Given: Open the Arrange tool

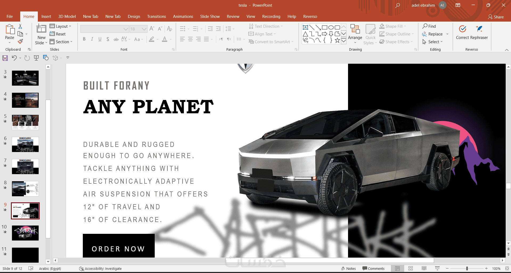Looking at the screenshot, I should pos(355,35).
